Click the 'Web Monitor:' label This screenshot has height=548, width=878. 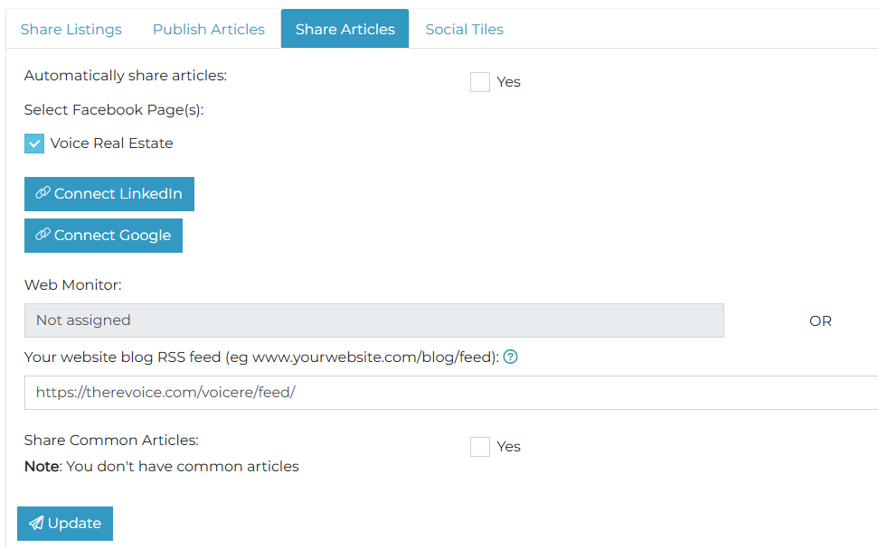[x=73, y=284]
